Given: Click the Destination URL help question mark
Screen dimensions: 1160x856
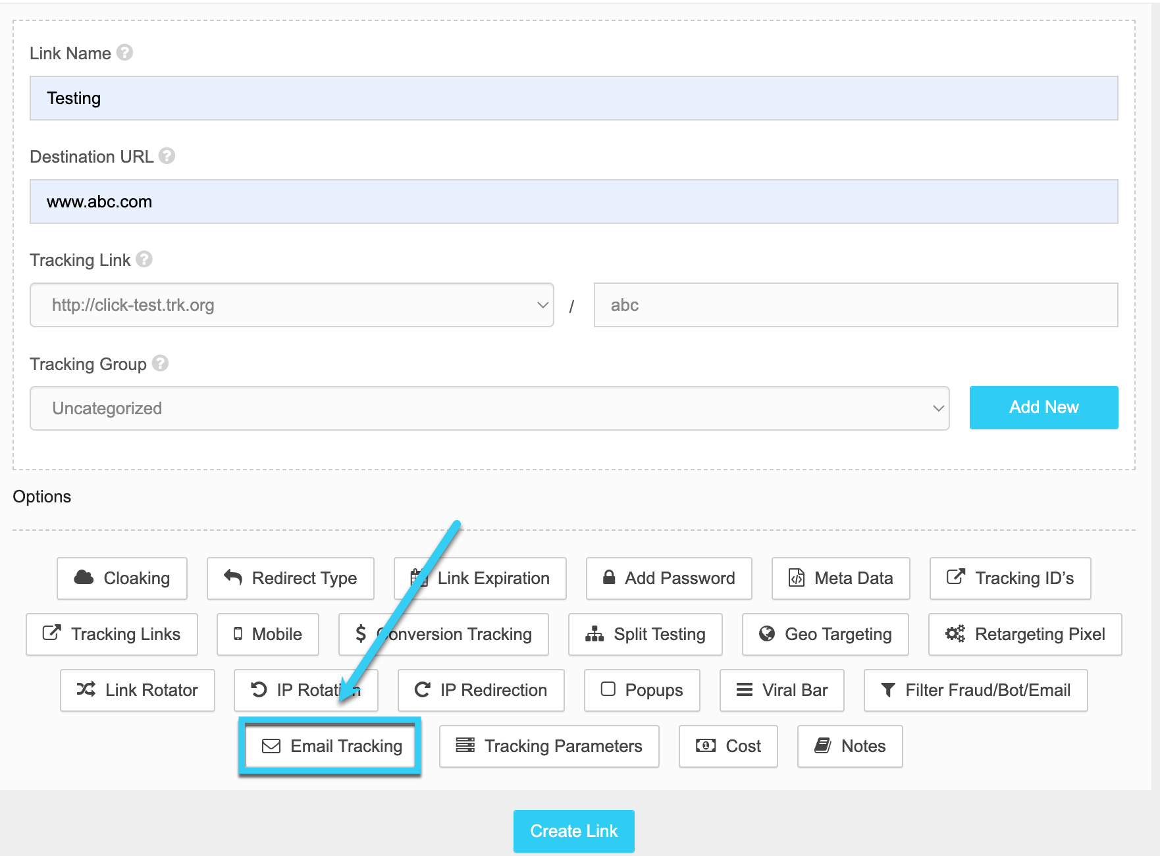Looking at the screenshot, I should (167, 156).
